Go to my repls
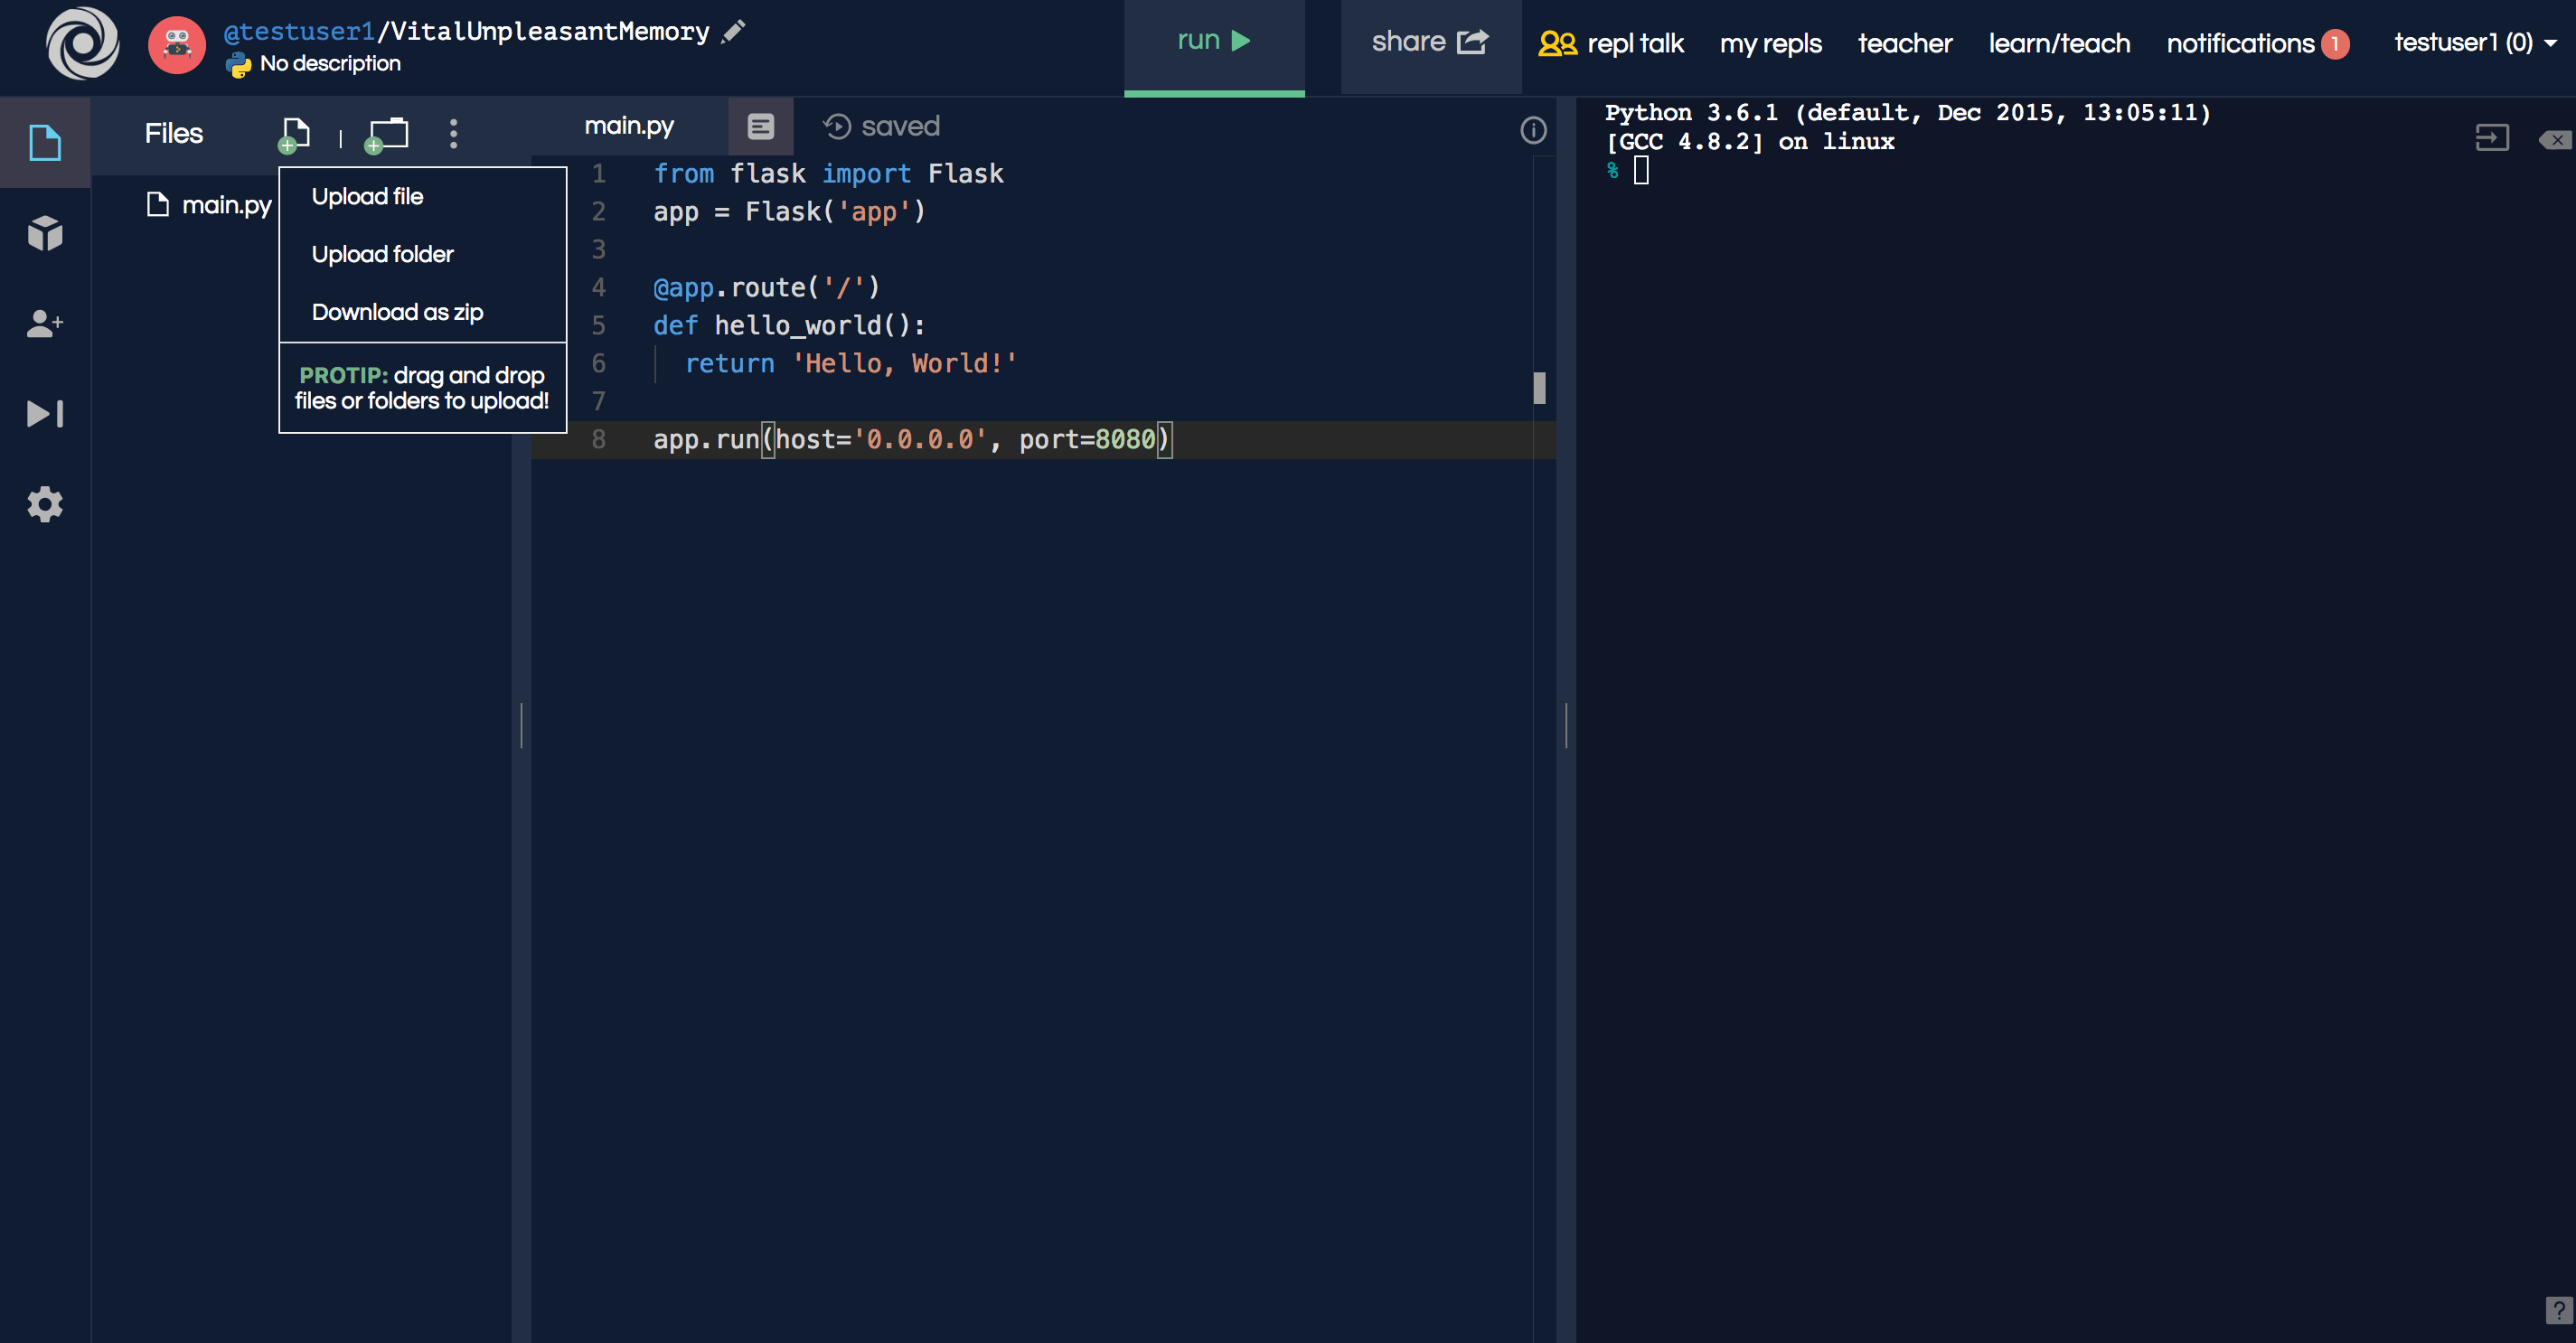Image resolution: width=2576 pixels, height=1343 pixels. click(x=1770, y=43)
